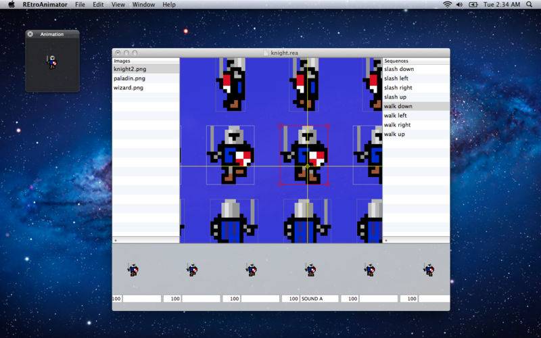Click the small button beneath the Images list
Viewport: 541px width, 338px height.
coord(116,241)
